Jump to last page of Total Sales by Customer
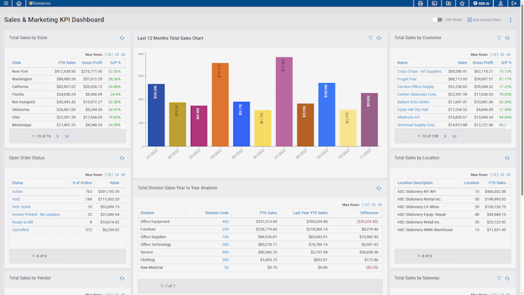This screenshot has width=524, height=295. 454,136
